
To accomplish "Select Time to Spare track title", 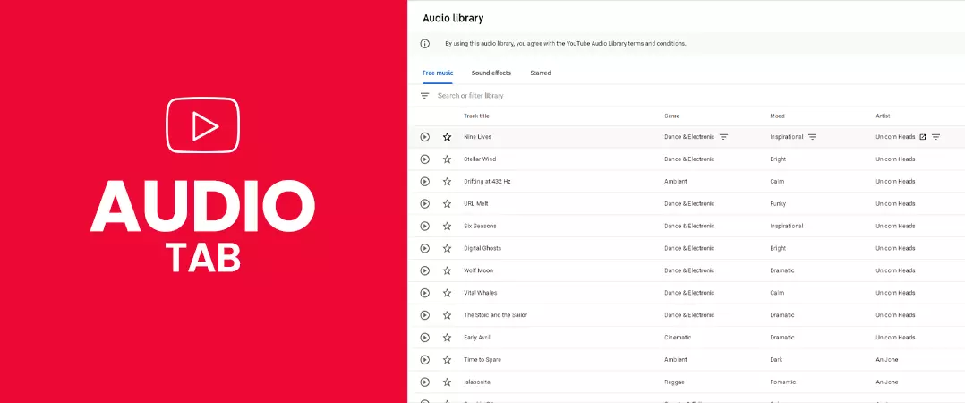I will 483,360.
